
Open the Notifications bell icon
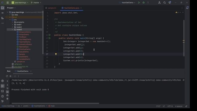[187, 8]
